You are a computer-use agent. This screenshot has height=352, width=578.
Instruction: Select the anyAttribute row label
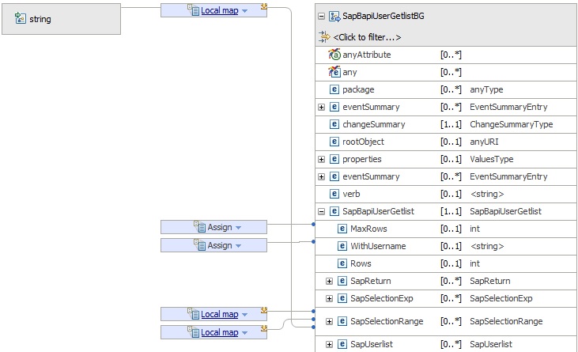coord(367,55)
